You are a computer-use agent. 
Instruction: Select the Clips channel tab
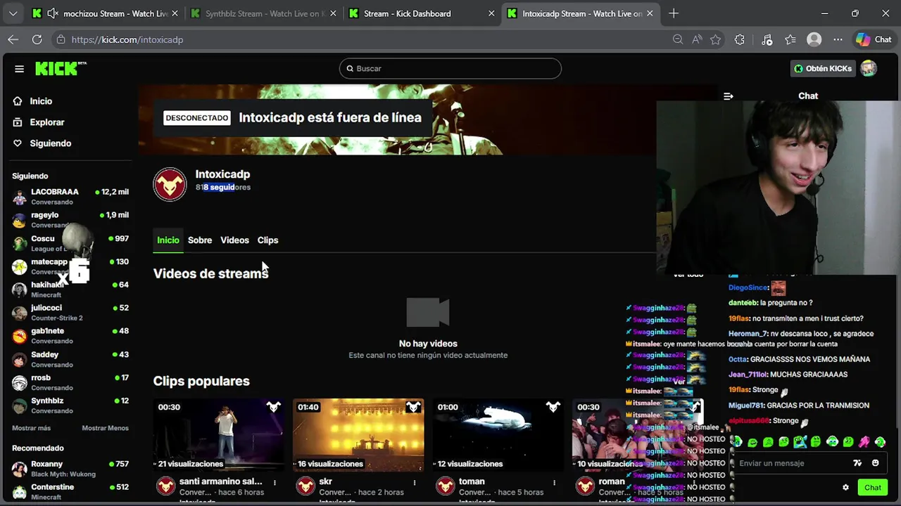267,240
